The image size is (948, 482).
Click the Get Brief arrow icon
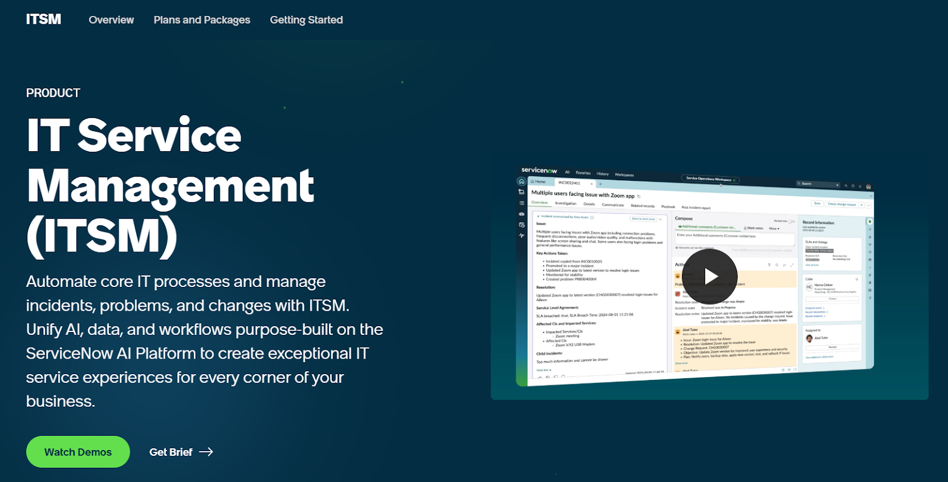pos(206,452)
